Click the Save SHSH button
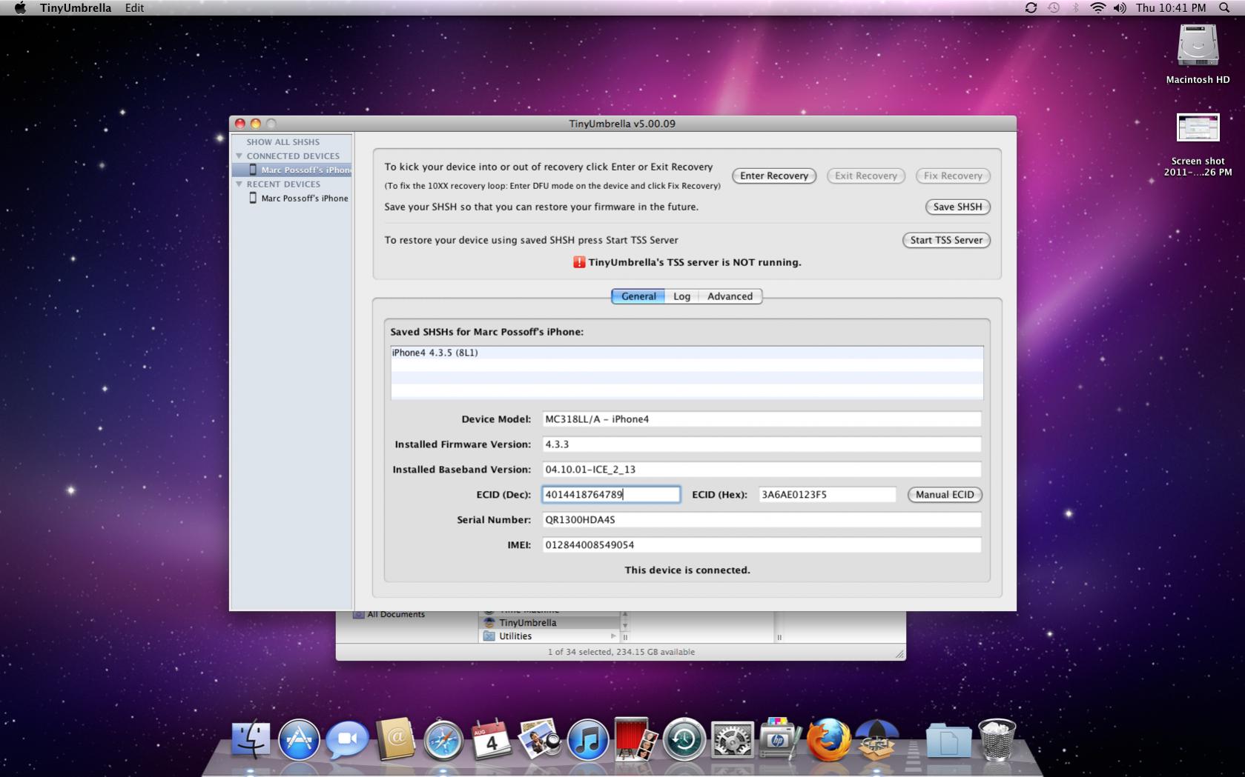Viewport: 1245px width, 777px height. [957, 207]
